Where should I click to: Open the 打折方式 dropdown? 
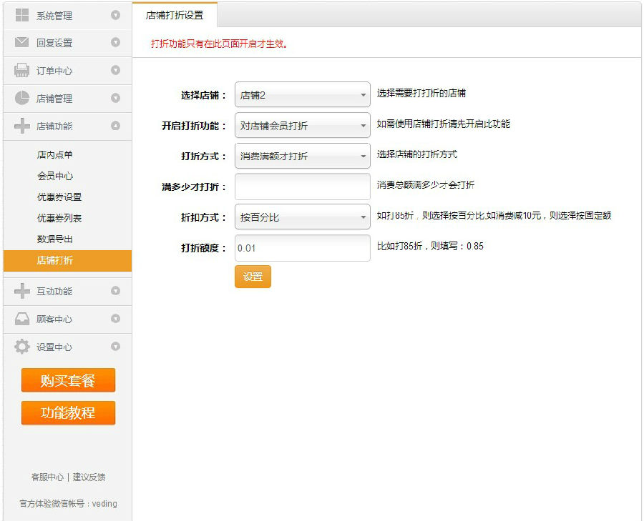click(x=302, y=156)
